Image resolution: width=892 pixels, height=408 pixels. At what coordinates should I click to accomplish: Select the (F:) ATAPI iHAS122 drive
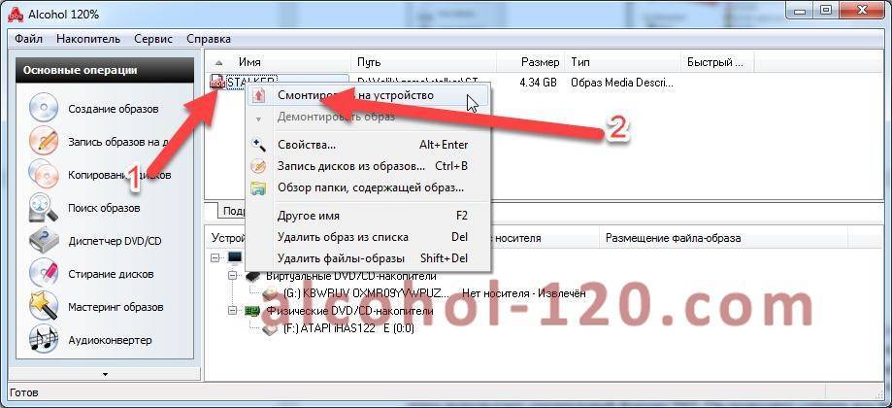[x=348, y=329]
